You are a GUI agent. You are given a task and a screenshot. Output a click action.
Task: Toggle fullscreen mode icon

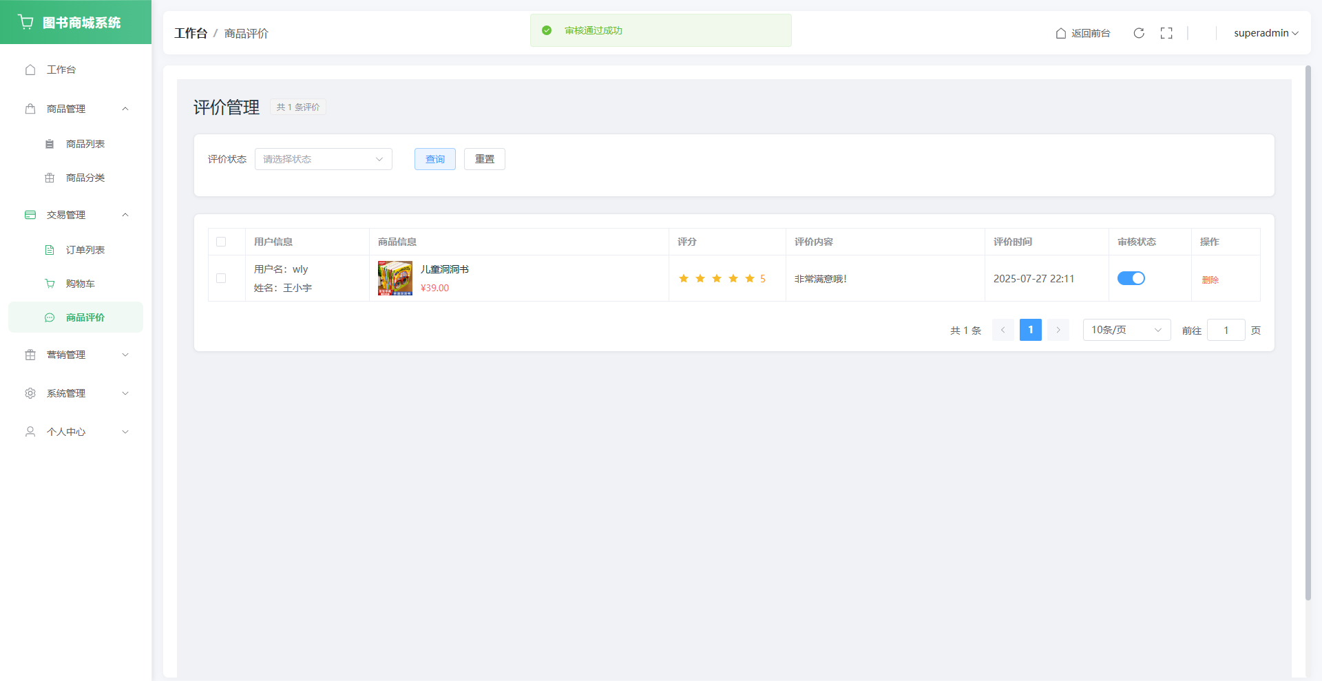point(1166,33)
